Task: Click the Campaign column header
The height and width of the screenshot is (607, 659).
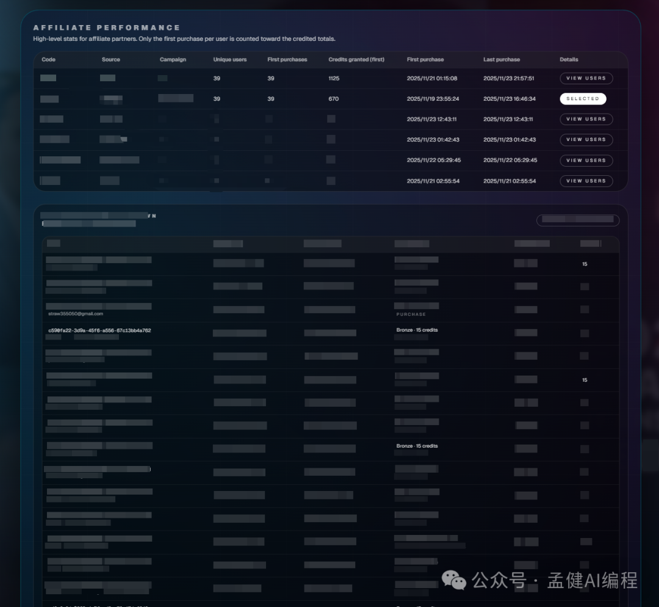Action: click(173, 60)
